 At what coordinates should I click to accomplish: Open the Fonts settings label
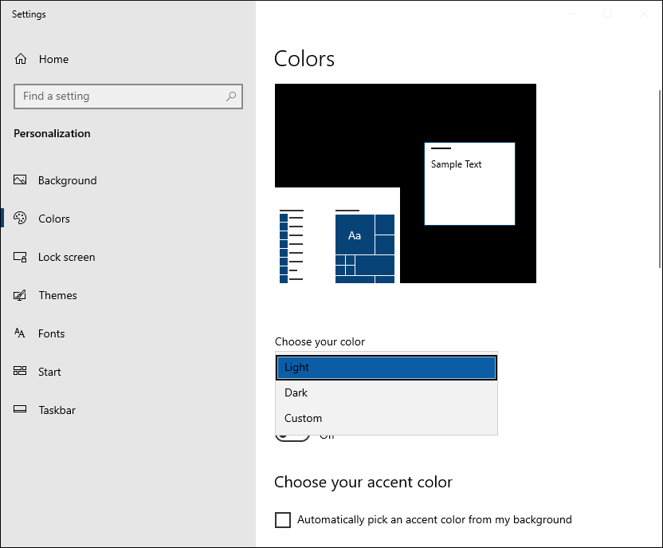(52, 333)
